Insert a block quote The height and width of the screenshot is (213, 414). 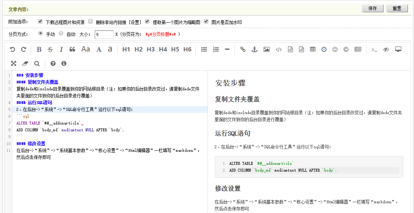pyautogui.click(x=72, y=49)
